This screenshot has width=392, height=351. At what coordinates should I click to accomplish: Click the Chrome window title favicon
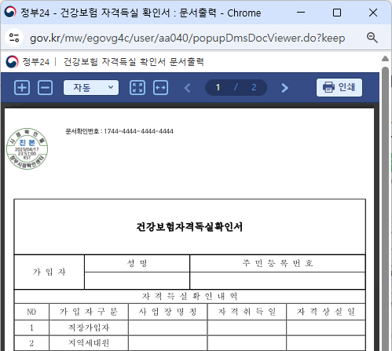(x=10, y=12)
